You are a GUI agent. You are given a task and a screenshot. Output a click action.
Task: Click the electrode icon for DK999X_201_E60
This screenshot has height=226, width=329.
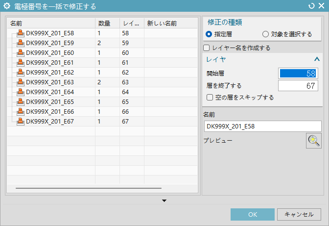pyautogui.click(x=21, y=53)
